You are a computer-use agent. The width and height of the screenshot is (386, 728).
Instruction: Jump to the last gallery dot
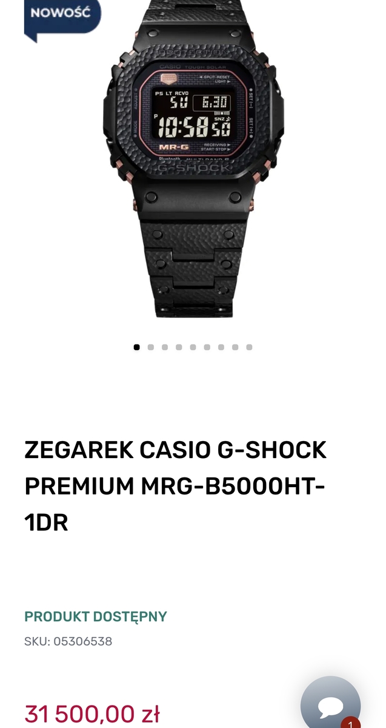[249, 347]
